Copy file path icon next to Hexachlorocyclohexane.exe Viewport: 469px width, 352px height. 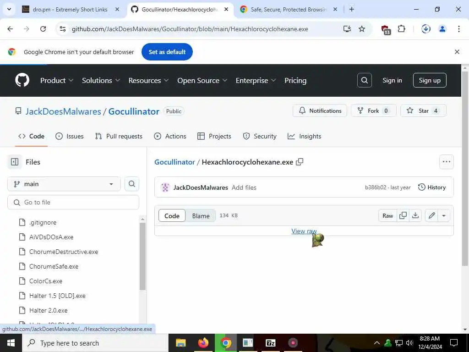click(x=300, y=162)
